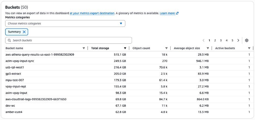Click the 70.6 k object count
The height and width of the screenshot is (120, 255).
click(163, 67)
